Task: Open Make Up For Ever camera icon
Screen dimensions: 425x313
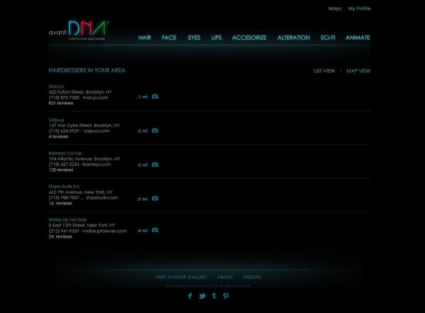Action: point(155,230)
